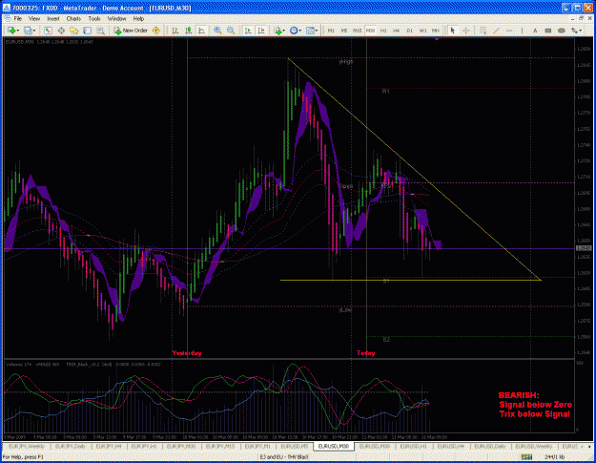Switch the chart to line chart style

click(x=201, y=31)
